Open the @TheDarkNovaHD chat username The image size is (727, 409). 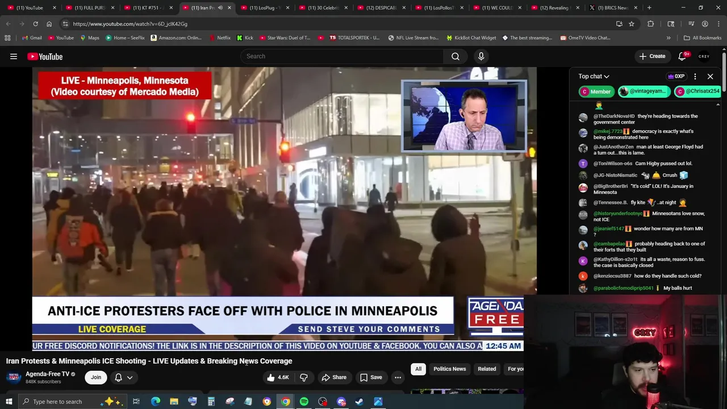coord(614,116)
